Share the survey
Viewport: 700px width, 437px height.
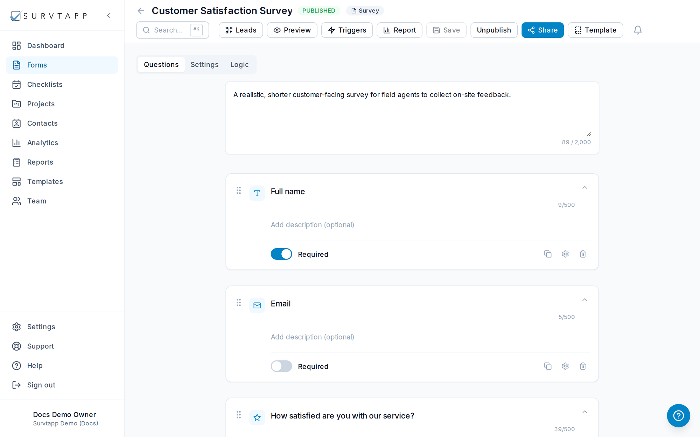(542, 30)
